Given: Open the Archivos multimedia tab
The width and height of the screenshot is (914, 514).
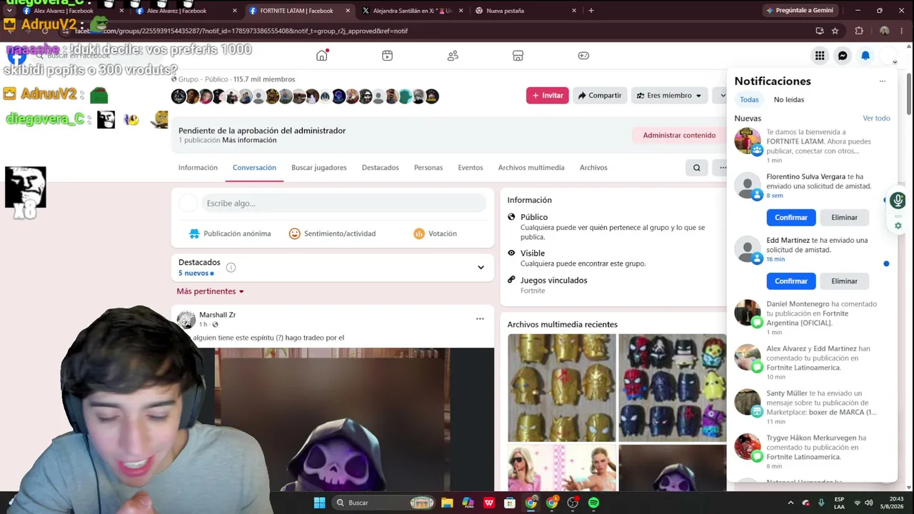Looking at the screenshot, I should [531, 168].
